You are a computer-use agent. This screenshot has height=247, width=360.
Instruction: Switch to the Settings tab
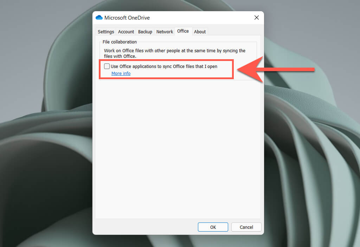[x=106, y=32]
